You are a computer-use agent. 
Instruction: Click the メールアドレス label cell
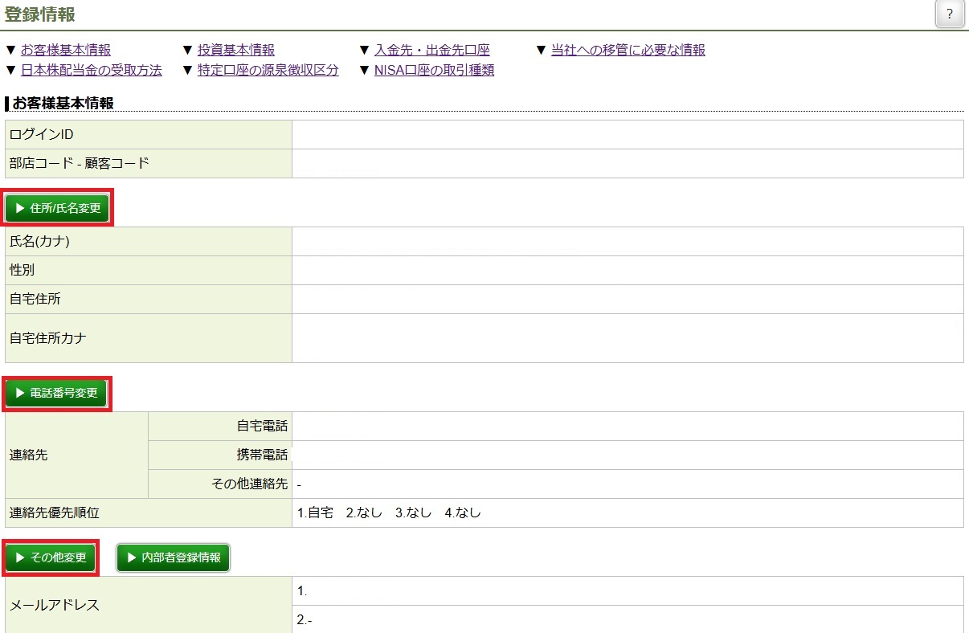55,605
